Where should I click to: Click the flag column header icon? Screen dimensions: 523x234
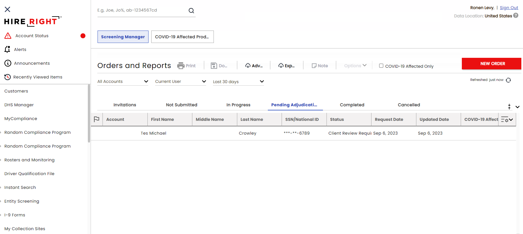pyautogui.click(x=96, y=119)
